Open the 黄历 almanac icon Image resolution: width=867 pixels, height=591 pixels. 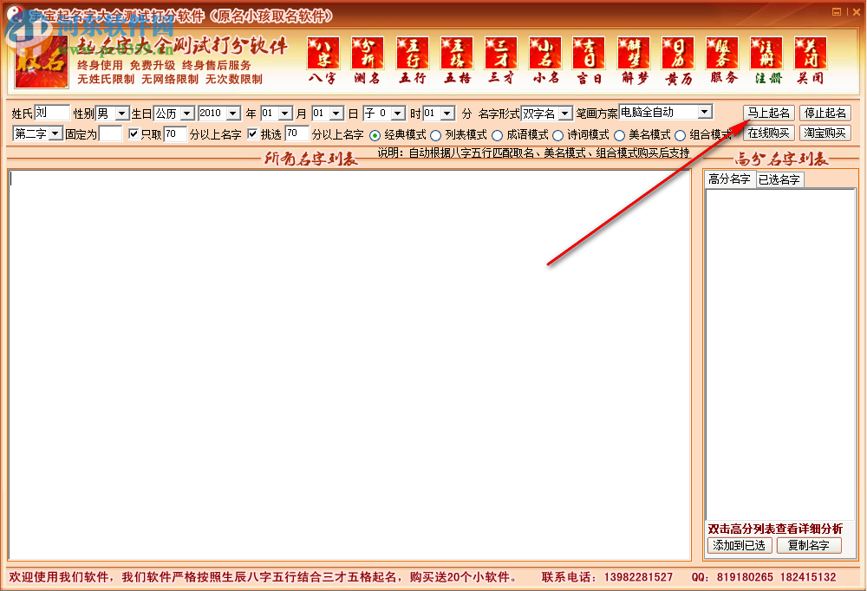tap(678, 54)
